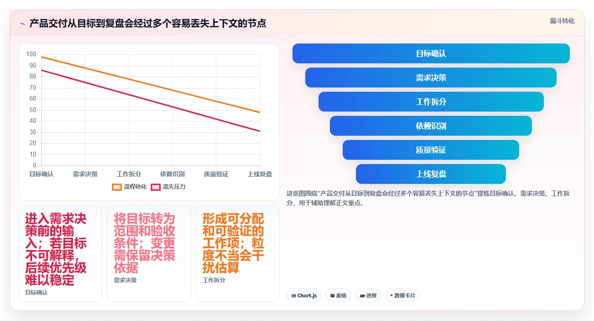This screenshot has width=594, height=321.
Task: Click the 进度 chip icon
Action: [362, 295]
